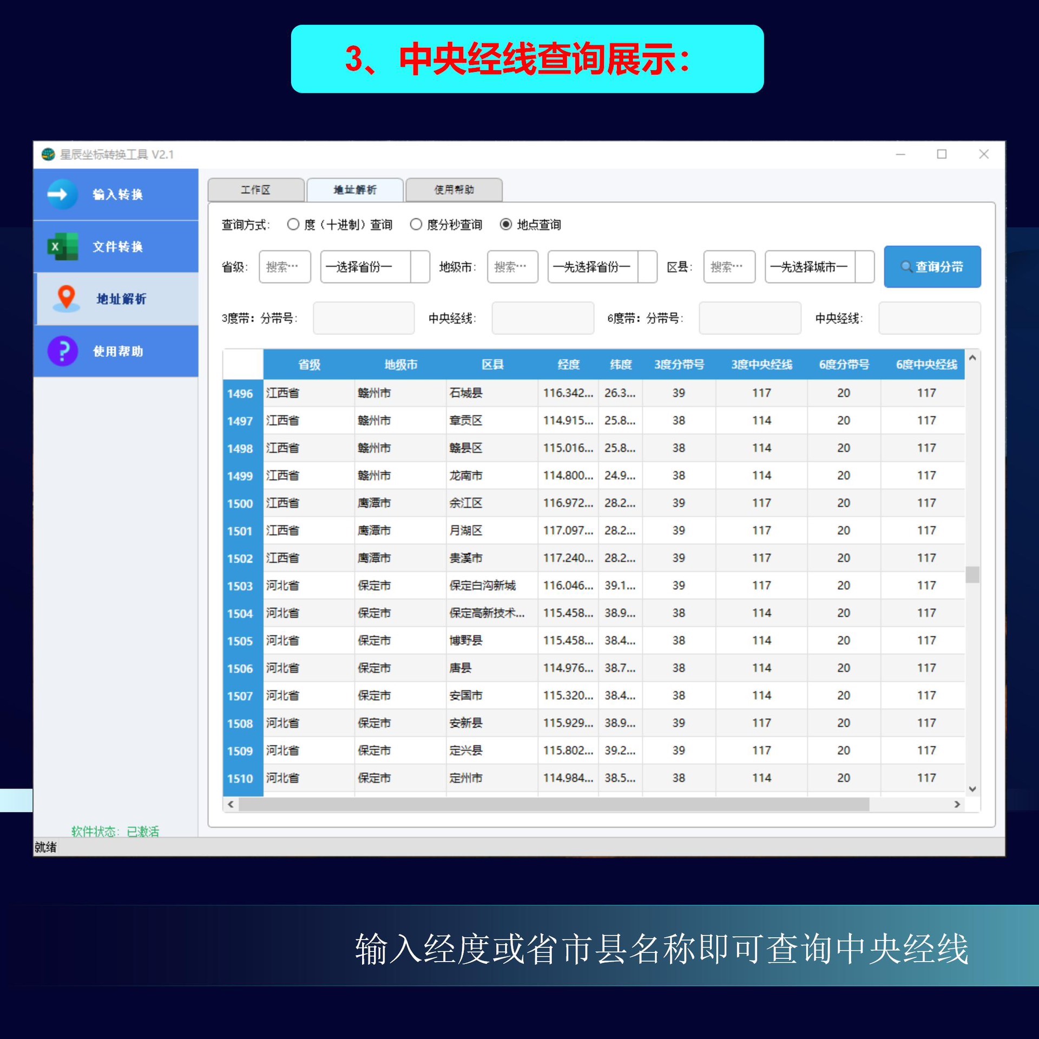Switch to the top 使用帮助 tab
This screenshot has width=1039, height=1039.
click(453, 190)
